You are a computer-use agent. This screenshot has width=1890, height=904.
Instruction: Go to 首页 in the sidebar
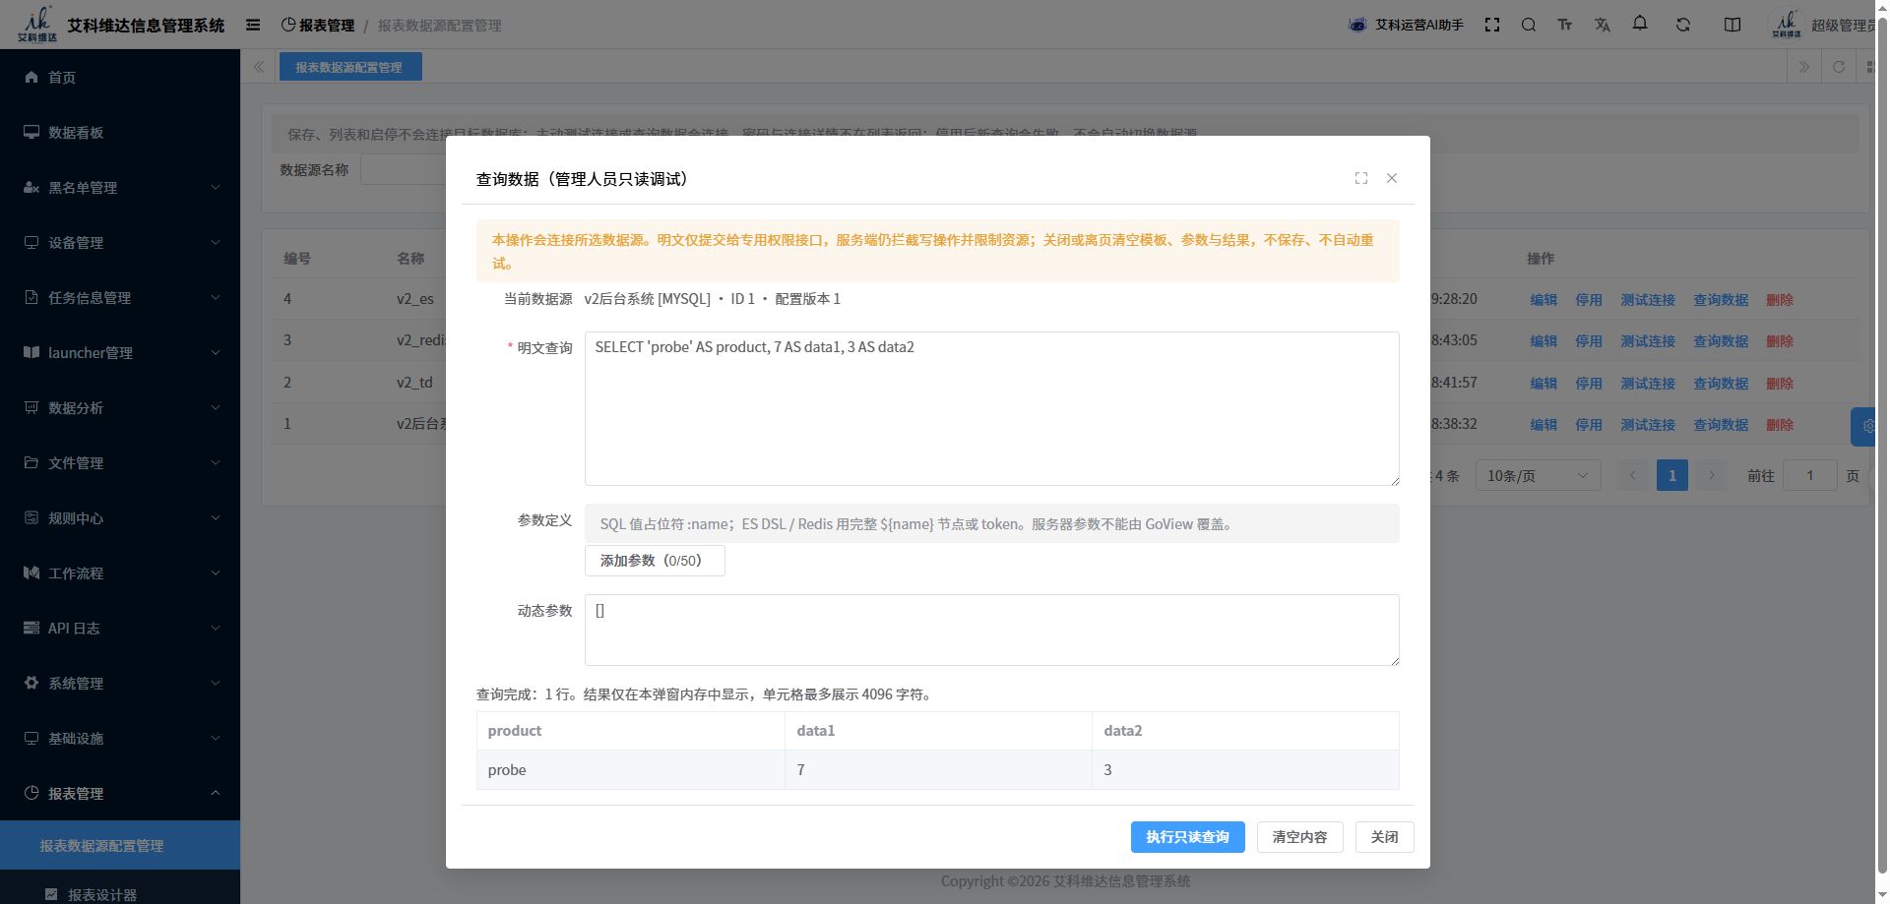tap(120, 77)
